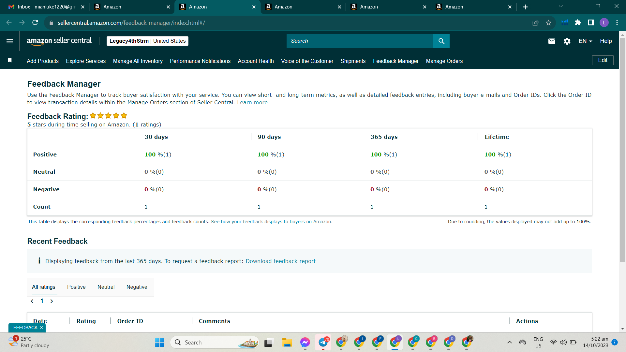Click the Seller Central search field
Image resolution: width=626 pixels, height=352 pixels.
click(x=360, y=41)
